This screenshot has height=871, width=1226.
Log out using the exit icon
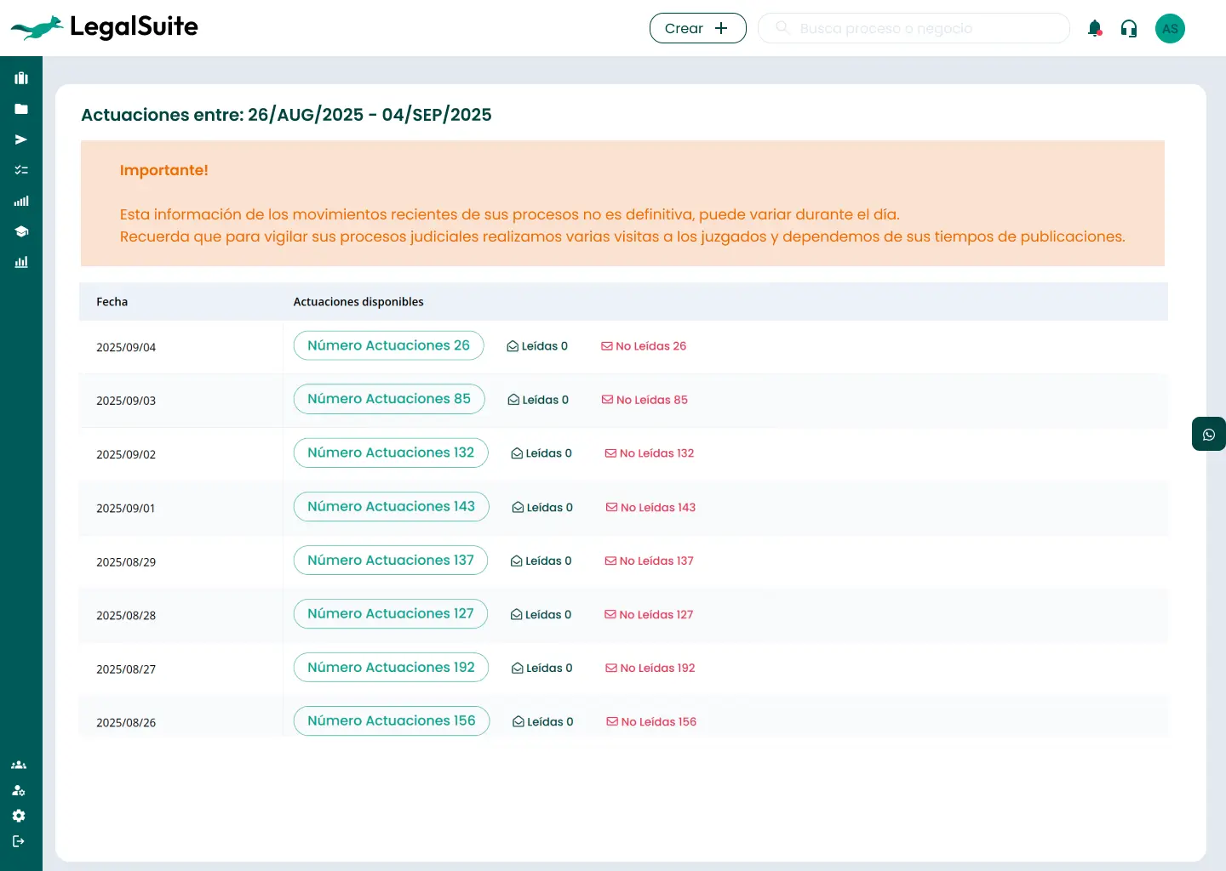coord(19,841)
